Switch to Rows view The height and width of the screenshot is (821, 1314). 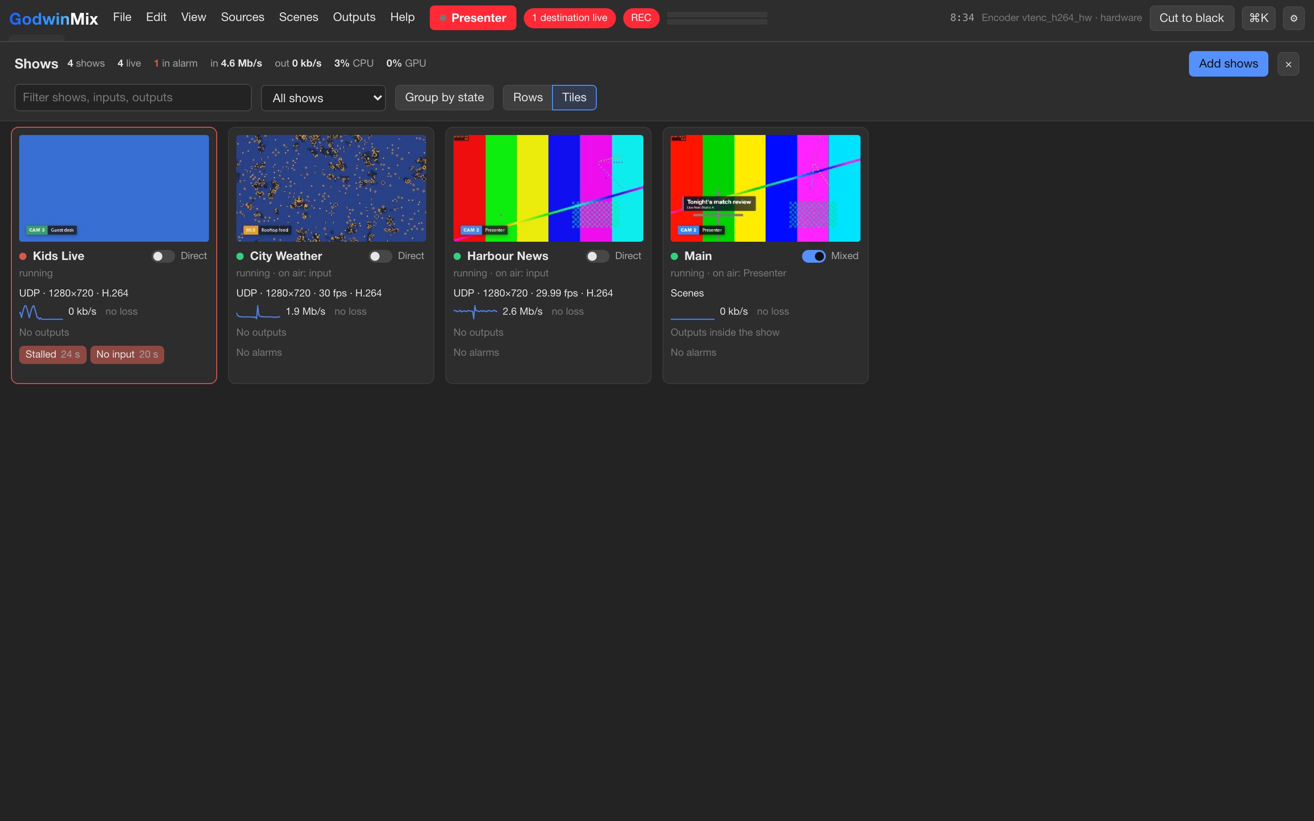[528, 98]
